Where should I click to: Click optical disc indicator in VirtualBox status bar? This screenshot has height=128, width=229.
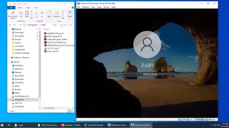[x=182, y=119]
